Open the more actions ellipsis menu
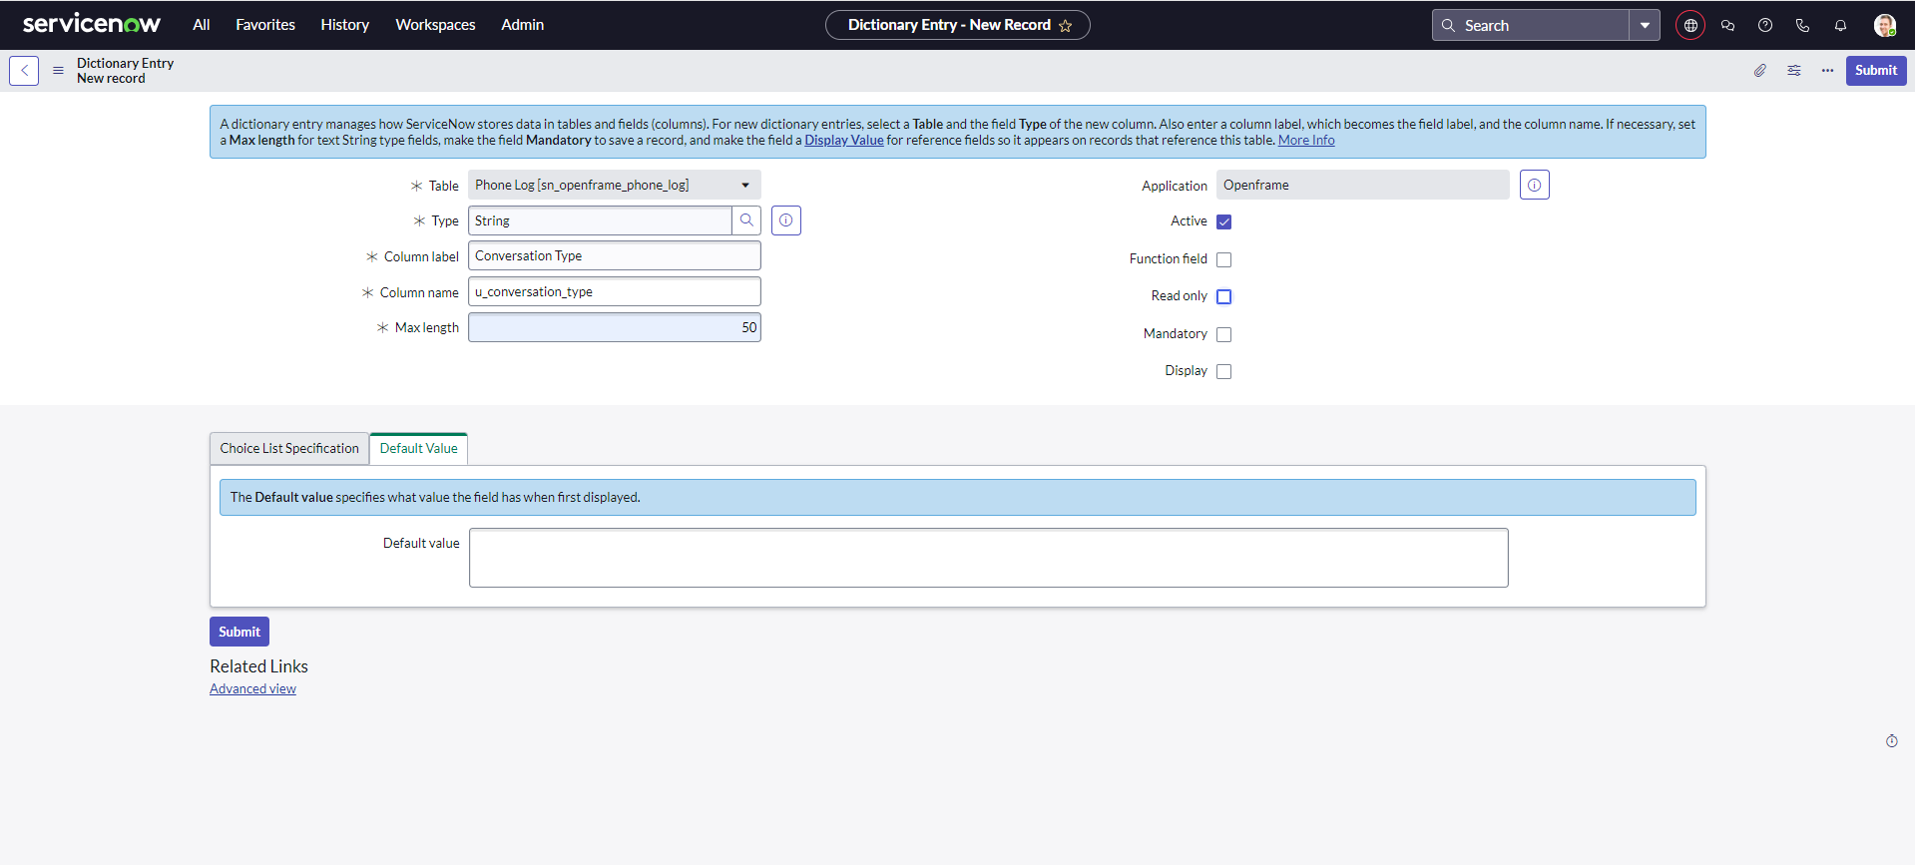1915x865 pixels. click(x=1827, y=71)
